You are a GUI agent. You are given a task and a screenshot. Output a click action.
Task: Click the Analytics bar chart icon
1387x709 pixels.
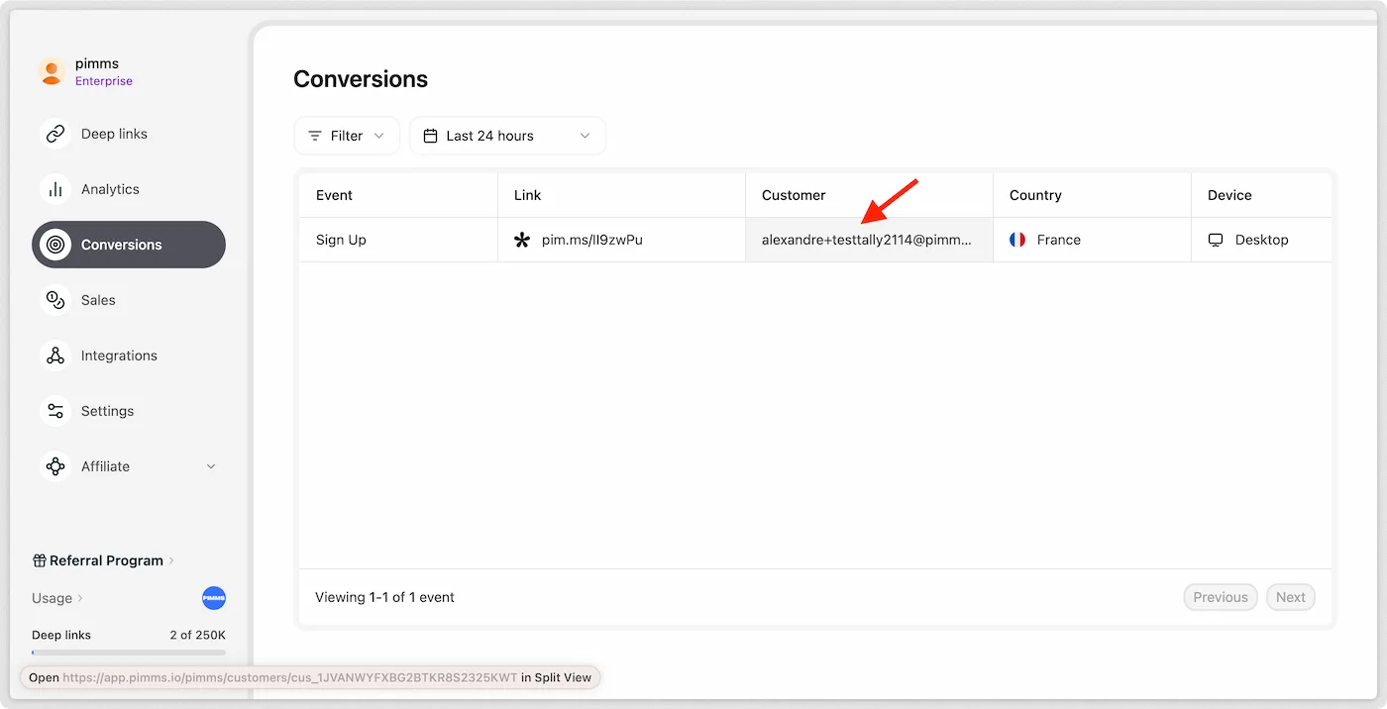(55, 189)
